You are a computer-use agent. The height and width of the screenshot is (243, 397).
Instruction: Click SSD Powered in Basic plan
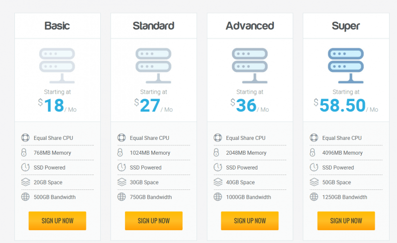50,168
